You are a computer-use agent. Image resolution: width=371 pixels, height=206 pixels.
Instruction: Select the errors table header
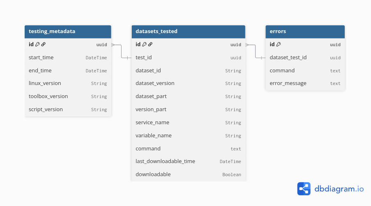(305, 31)
